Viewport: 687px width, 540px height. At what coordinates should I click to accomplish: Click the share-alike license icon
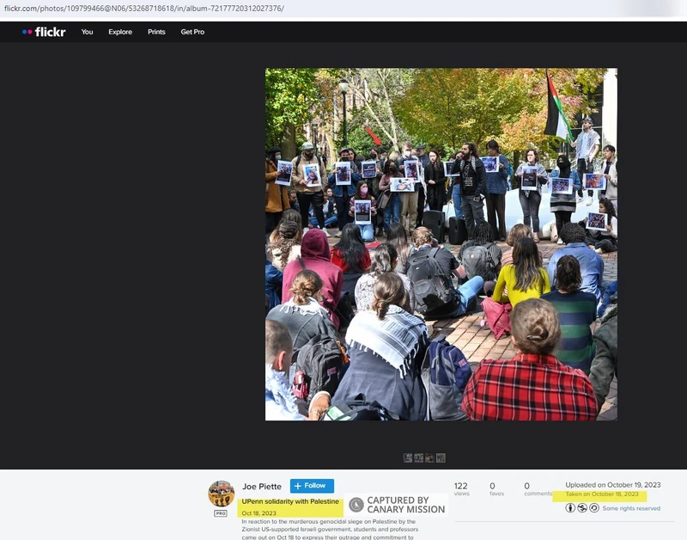tap(593, 508)
